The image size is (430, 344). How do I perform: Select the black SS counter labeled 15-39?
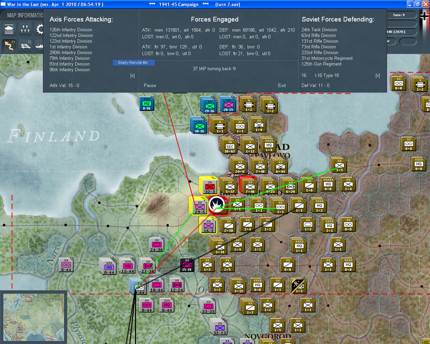[187, 265]
